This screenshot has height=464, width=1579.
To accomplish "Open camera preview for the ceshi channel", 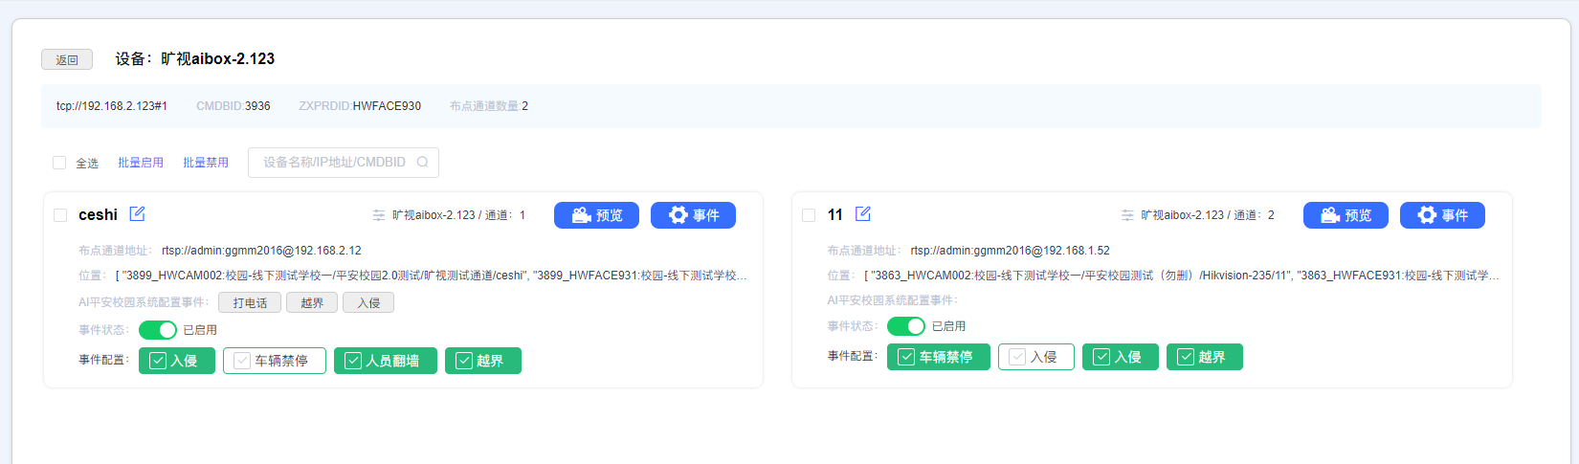I will (597, 215).
